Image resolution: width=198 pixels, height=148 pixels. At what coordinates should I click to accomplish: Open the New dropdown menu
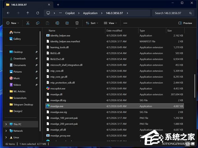13,23
